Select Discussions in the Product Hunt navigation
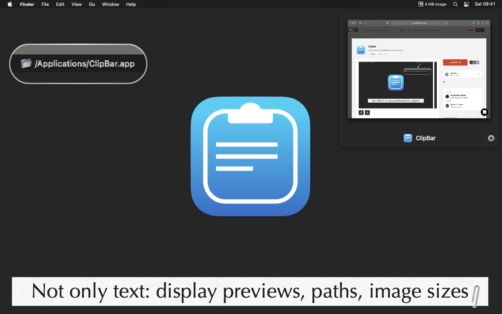 pyautogui.click(x=419, y=30)
